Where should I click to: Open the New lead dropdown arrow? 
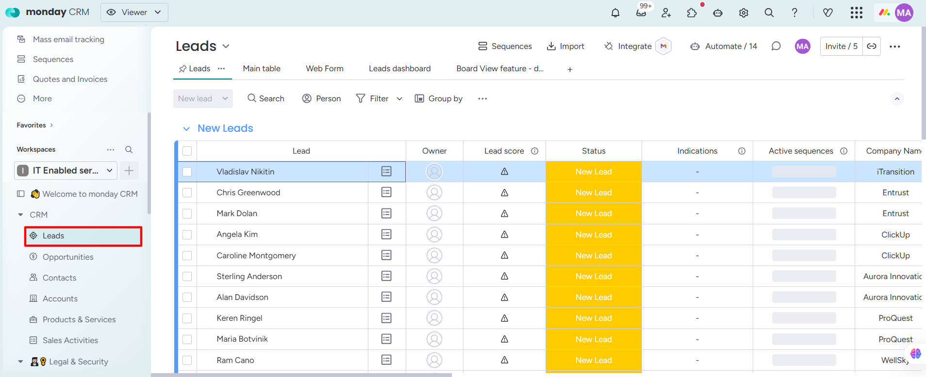(225, 98)
